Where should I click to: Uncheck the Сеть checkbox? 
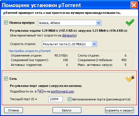(x=6, y=79)
